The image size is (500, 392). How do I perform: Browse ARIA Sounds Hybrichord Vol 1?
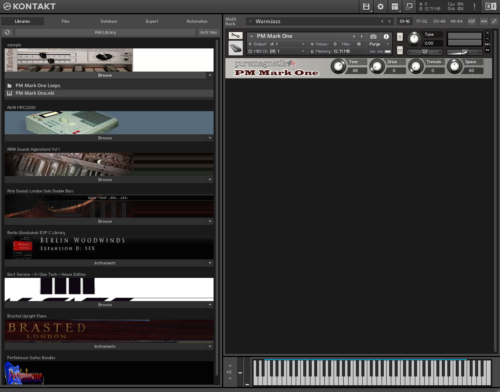pyautogui.click(x=105, y=180)
